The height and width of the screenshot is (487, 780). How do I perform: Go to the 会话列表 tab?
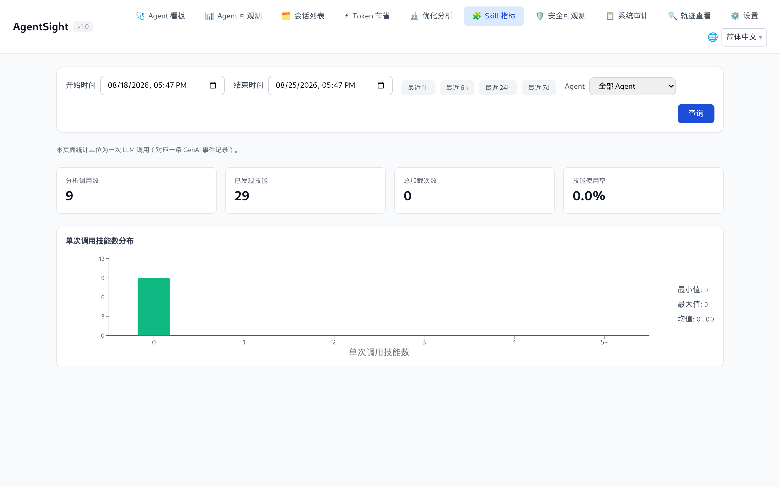click(x=303, y=16)
